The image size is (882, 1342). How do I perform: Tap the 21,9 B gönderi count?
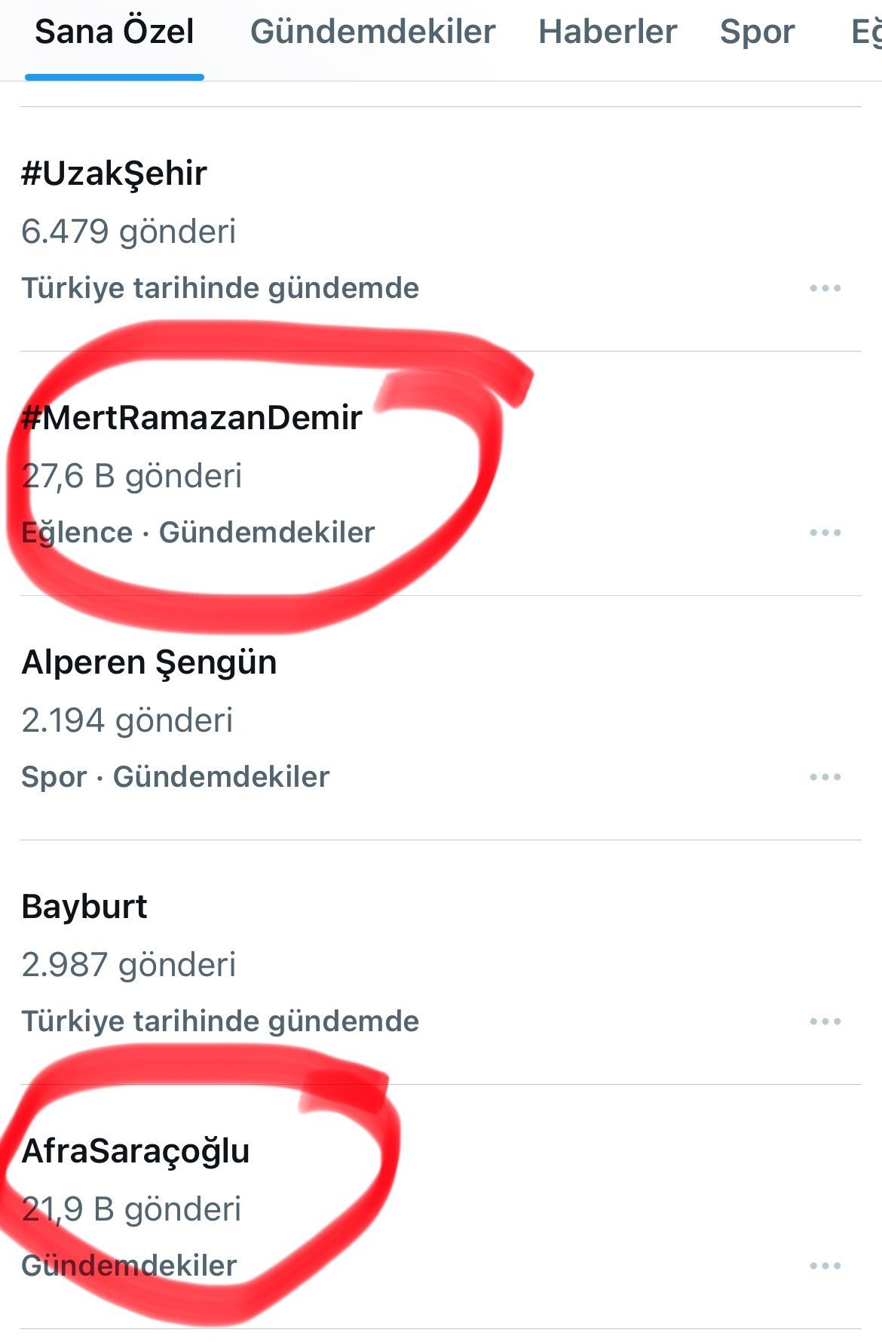point(132,1209)
